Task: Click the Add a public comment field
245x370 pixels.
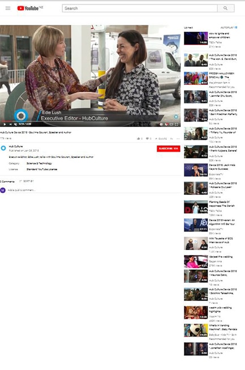Action: coord(94,190)
